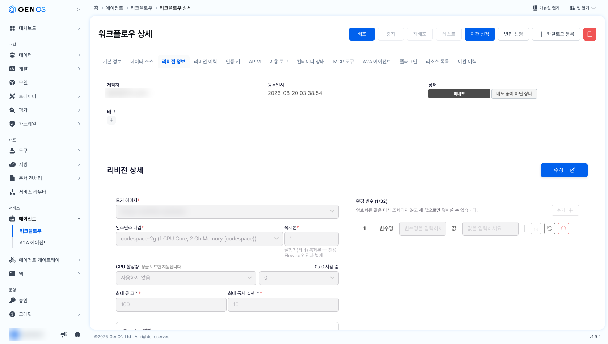
Task: Open the 도구 sidebar menu
Action: pos(45,151)
